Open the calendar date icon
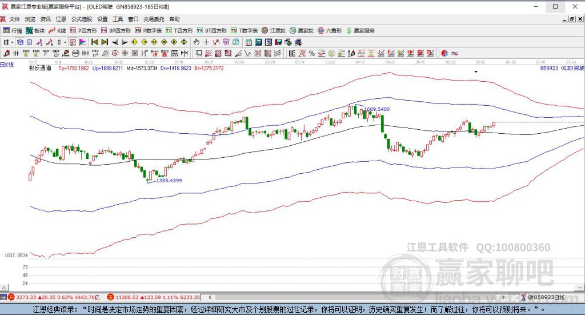Image resolution: width=585 pixels, height=315 pixels. (248, 42)
